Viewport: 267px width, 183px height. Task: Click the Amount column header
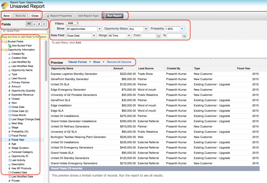point(124,68)
